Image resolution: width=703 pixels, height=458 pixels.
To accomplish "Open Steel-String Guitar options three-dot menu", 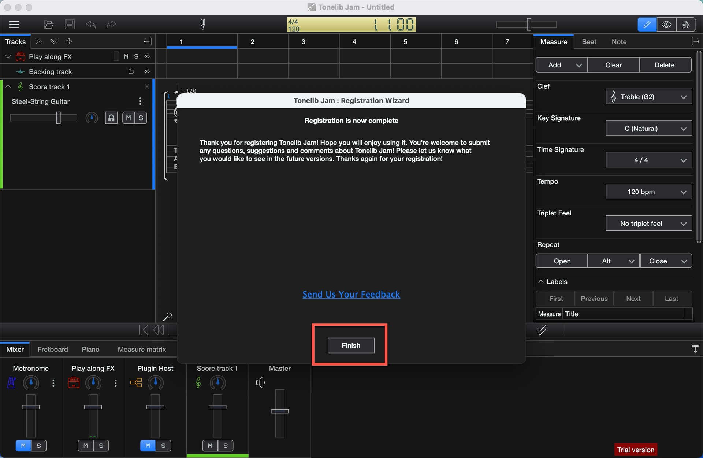I will [x=140, y=101].
